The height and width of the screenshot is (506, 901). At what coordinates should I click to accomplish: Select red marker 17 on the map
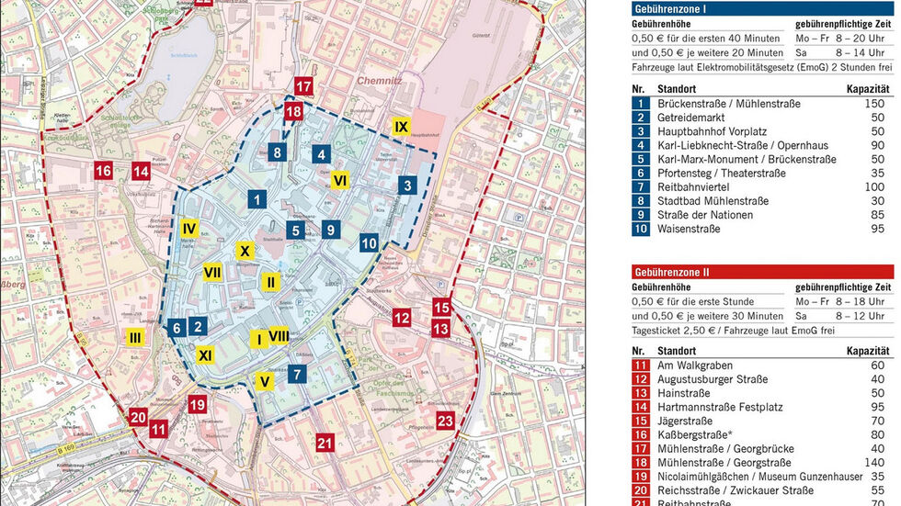tap(304, 88)
